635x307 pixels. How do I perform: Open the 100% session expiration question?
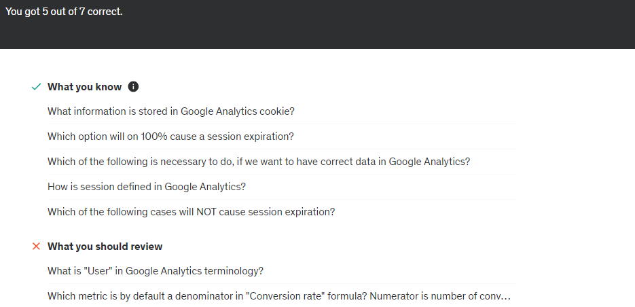170,136
